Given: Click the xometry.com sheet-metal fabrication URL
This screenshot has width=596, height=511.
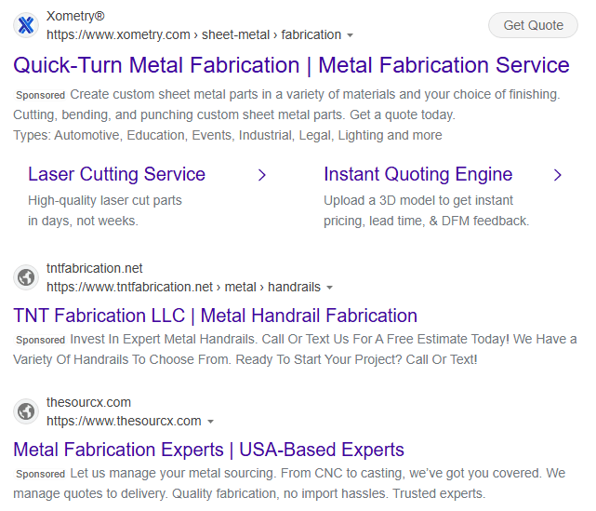Looking at the screenshot, I should click(x=193, y=35).
